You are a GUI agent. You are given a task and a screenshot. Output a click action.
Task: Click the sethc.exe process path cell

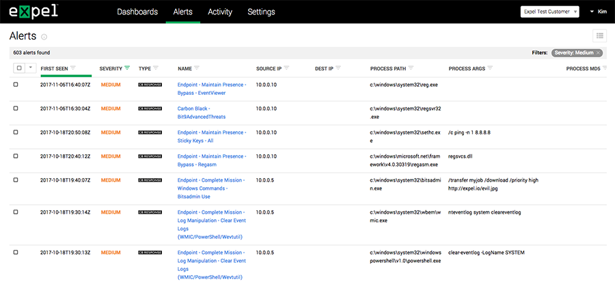pos(405,137)
